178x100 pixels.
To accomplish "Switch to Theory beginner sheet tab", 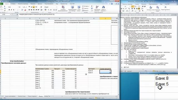I will 32,96.
